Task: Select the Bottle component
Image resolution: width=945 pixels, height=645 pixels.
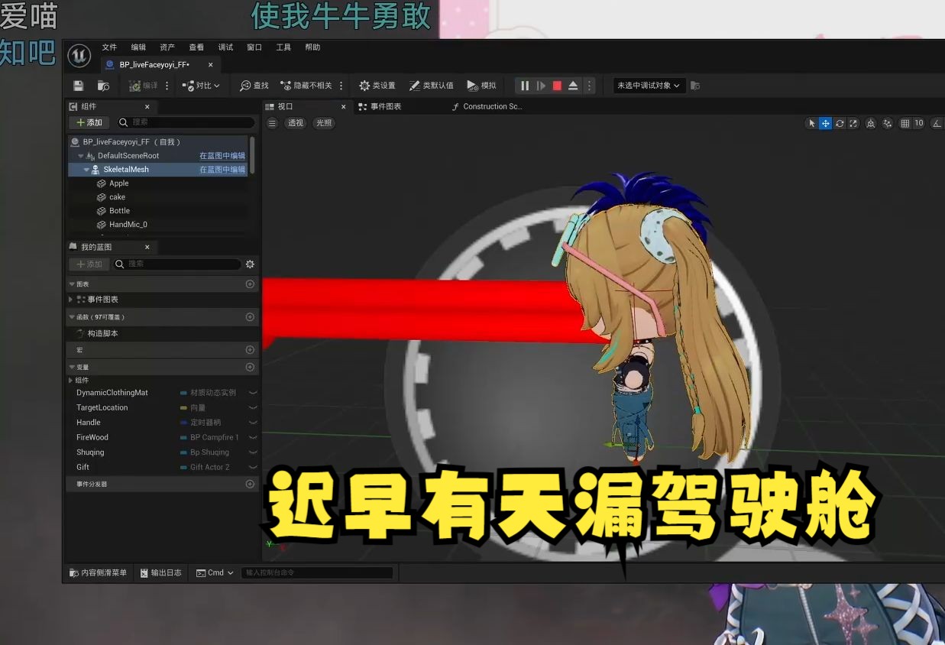Action: click(119, 211)
